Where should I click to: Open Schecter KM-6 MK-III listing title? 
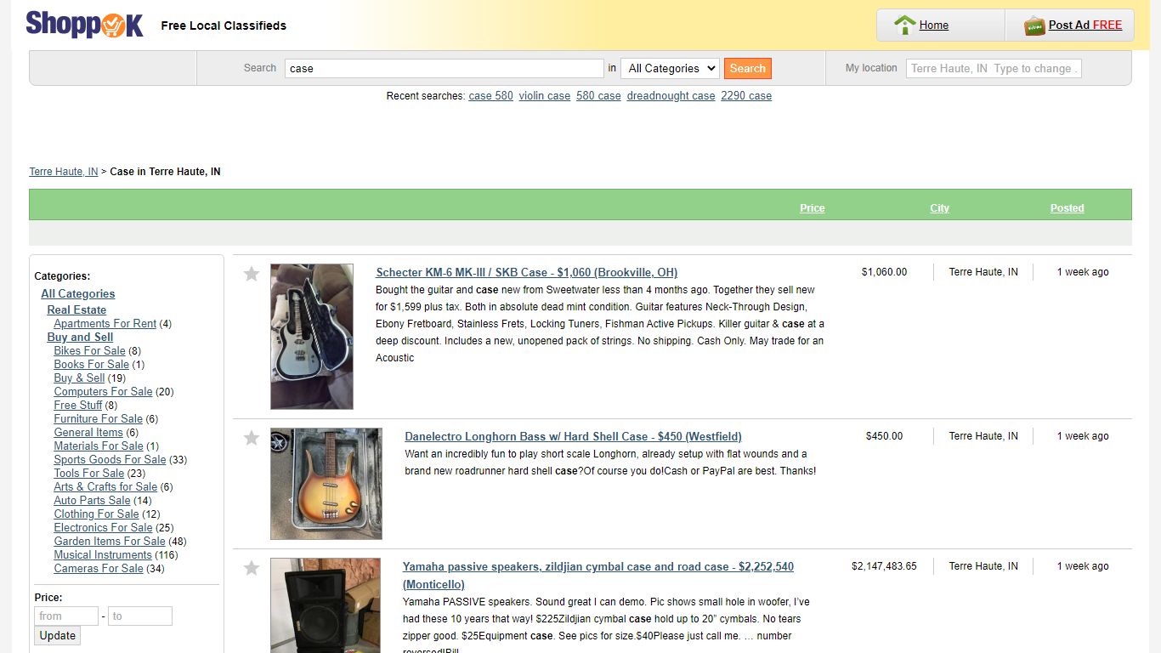527,273
